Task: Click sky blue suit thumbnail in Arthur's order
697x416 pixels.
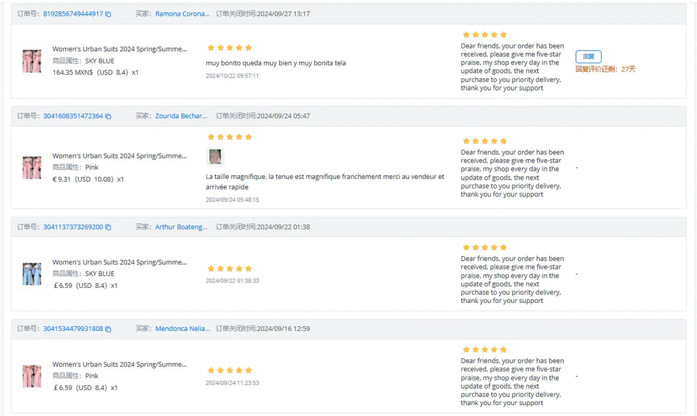Action: point(31,274)
